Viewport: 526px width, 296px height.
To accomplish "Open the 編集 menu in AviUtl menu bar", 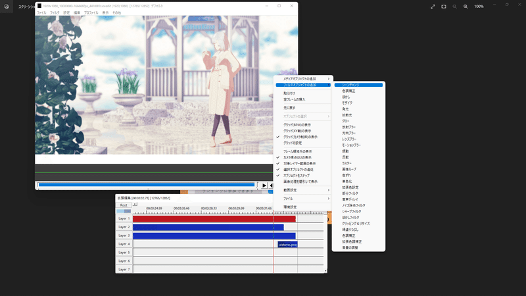I will (77, 12).
